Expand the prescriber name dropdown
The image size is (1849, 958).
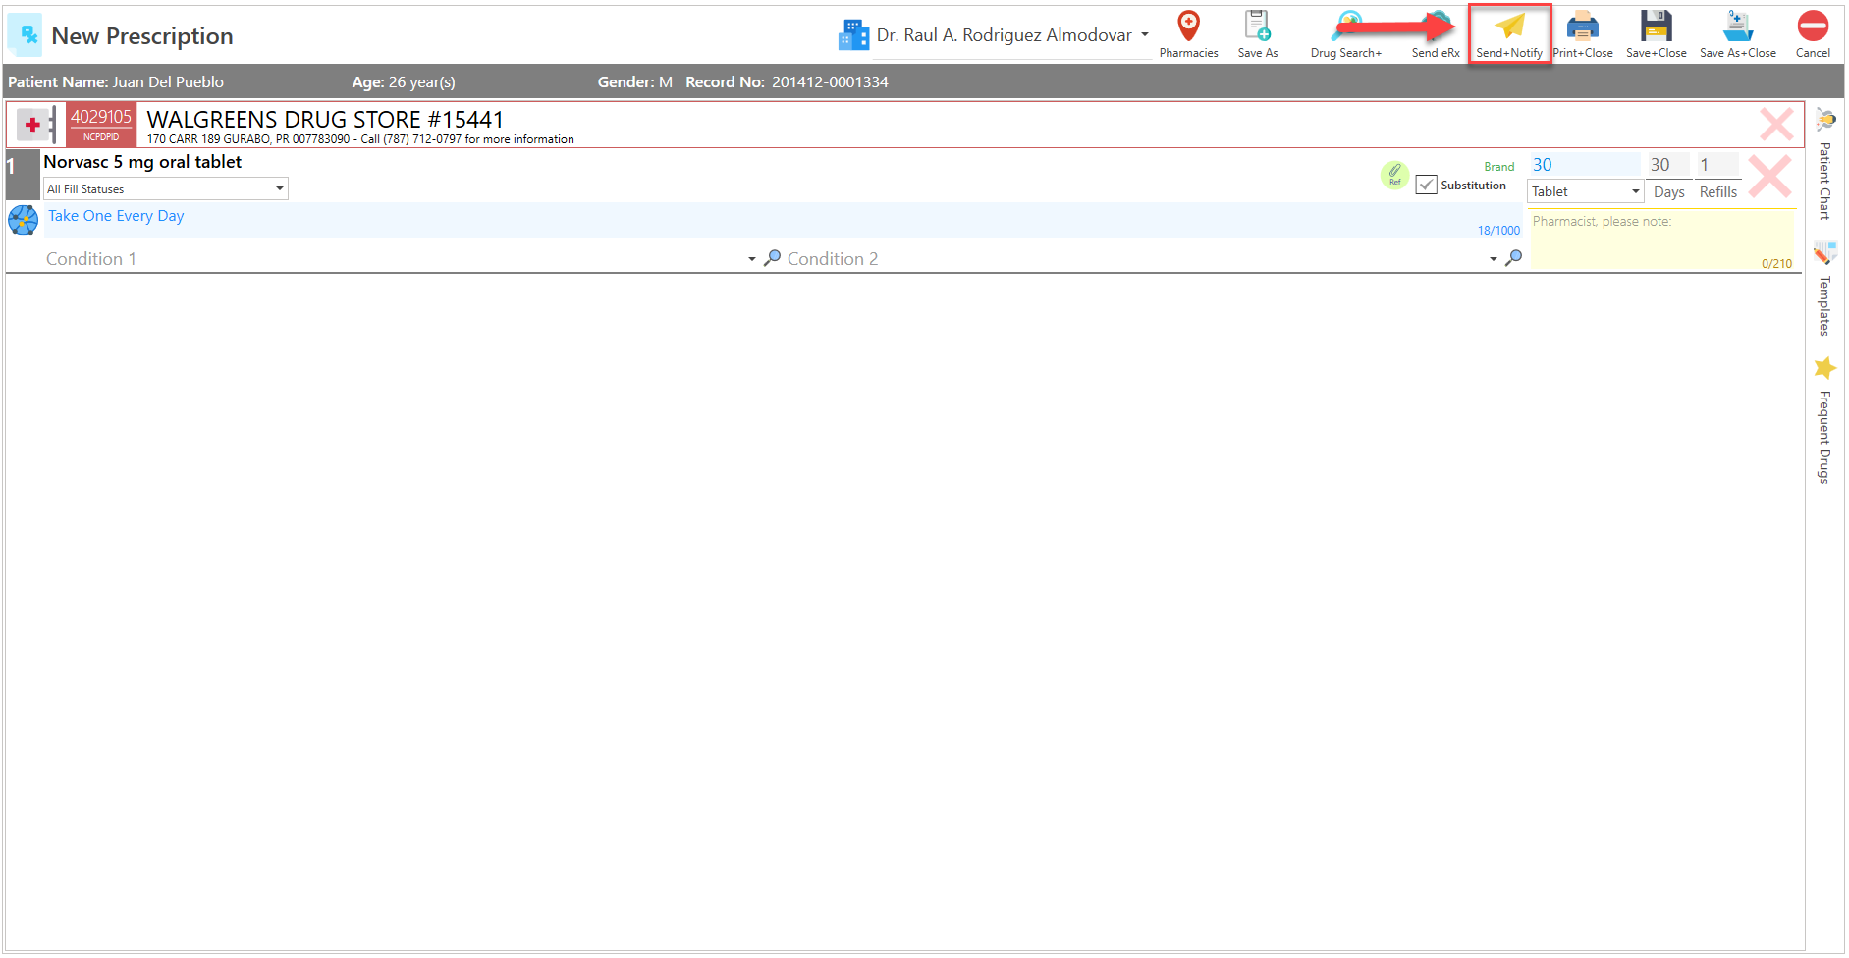[x=1144, y=35]
